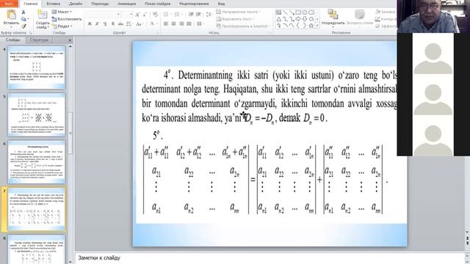
Task: Toggle Underline (Ч) formatting
Action: pyautogui.click(x=104, y=23)
